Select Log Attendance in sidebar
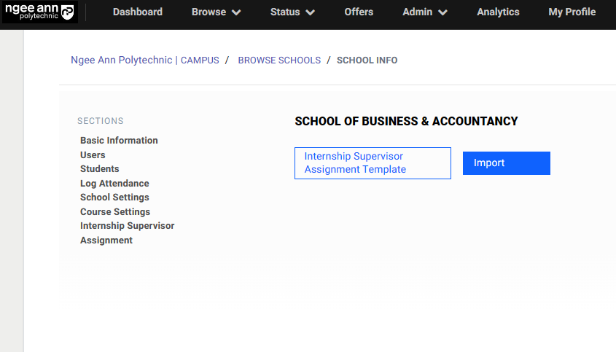Image resolution: width=616 pixels, height=352 pixels. click(x=114, y=184)
